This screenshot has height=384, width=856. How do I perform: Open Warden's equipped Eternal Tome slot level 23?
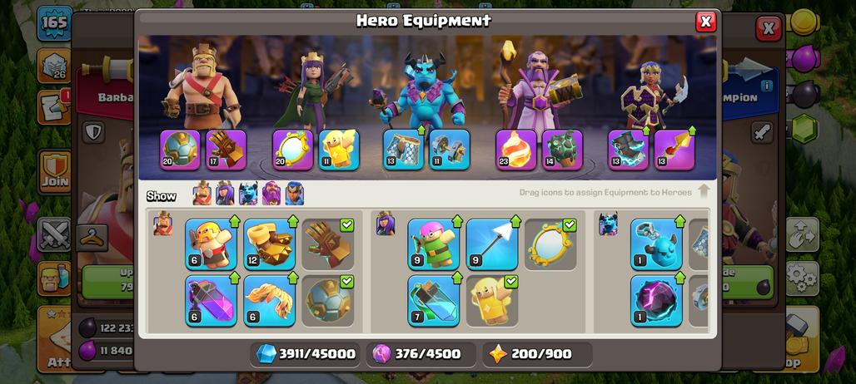point(516,150)
